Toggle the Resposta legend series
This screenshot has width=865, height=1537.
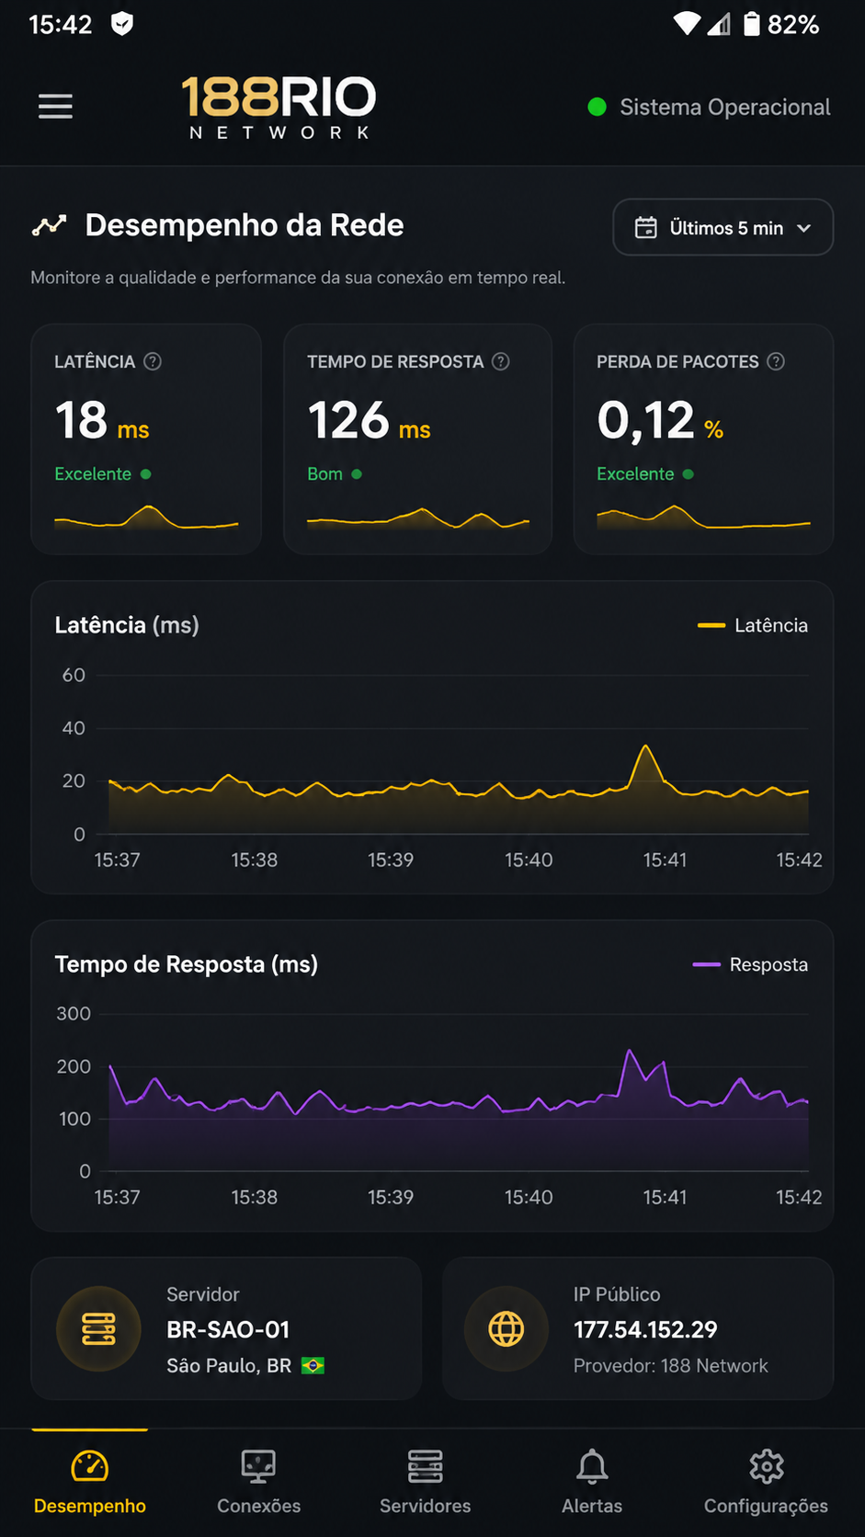[x=750, y=964]
